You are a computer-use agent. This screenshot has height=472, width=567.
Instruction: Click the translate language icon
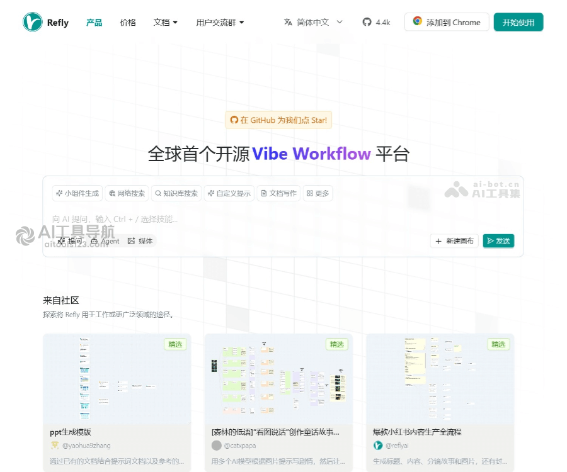coord(288,22)
